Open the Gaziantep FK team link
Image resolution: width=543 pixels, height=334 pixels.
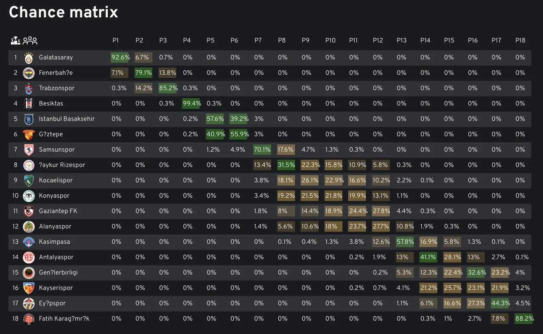(58, 211)
